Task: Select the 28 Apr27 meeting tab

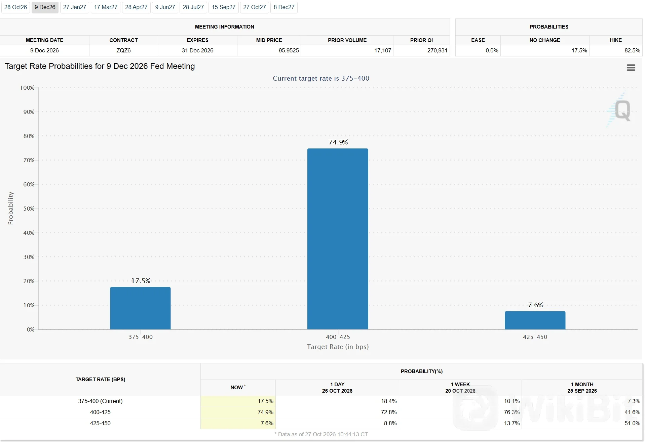Action: tap(136, 7)
